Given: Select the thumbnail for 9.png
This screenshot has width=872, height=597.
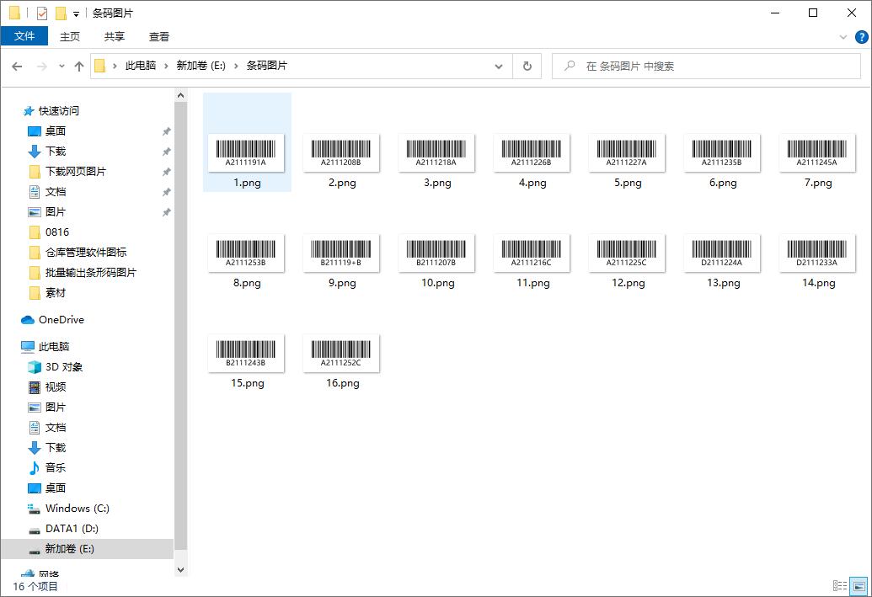Looking at the screenshot, I should (x=341, y=253).
